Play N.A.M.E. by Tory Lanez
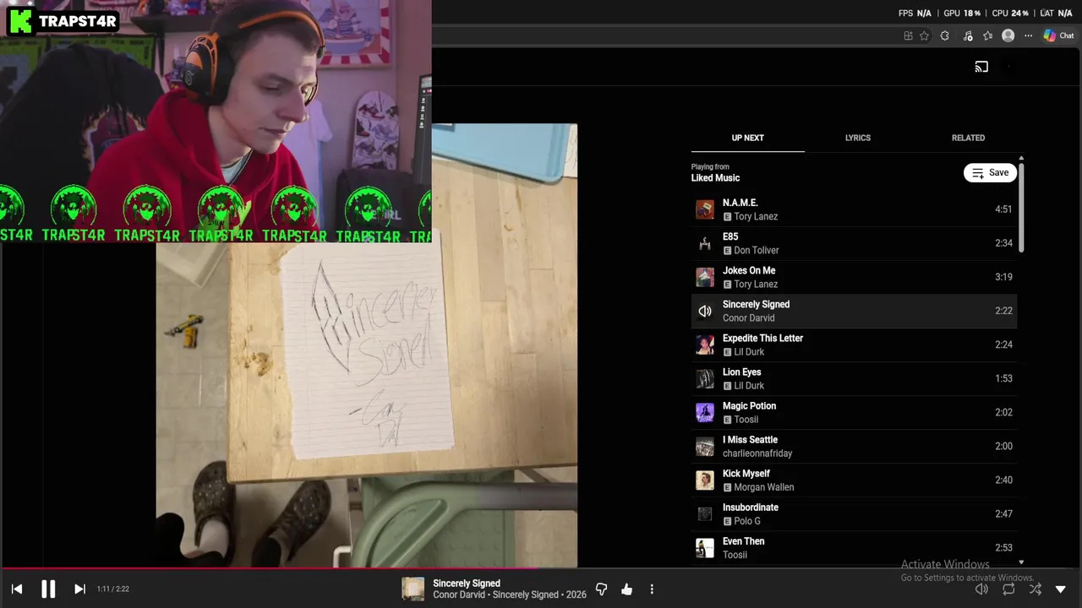Viewport: 1082px width, 608px height. pos(854,209)
